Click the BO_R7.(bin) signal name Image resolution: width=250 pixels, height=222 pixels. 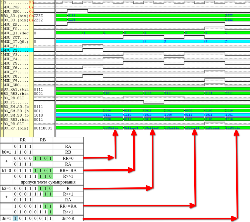pos(15,128)
